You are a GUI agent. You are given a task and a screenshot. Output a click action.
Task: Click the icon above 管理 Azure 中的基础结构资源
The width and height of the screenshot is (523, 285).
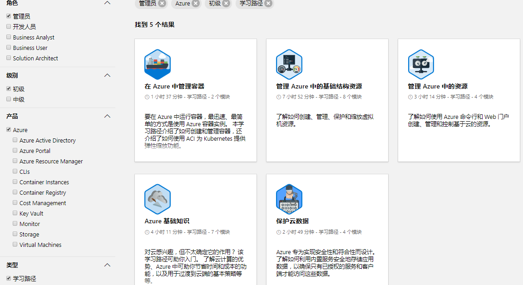tap(289, 64)
